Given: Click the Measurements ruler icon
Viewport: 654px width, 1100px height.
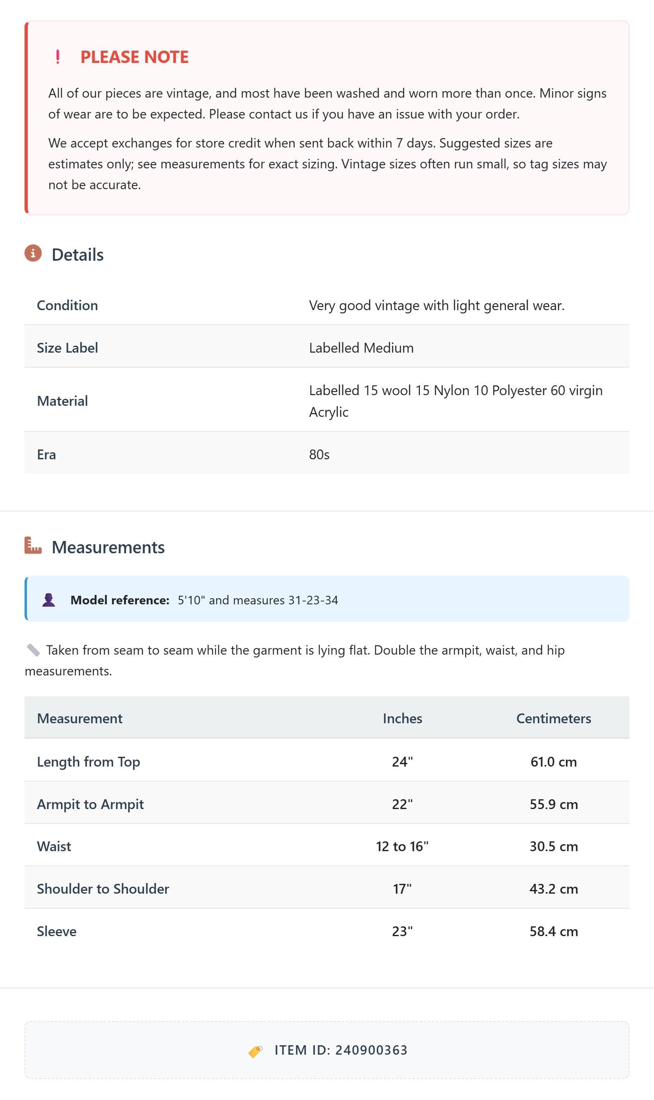Looking at the screenshot, I should 33,546.
